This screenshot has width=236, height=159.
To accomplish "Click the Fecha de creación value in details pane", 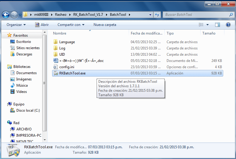I will [177, 147].
